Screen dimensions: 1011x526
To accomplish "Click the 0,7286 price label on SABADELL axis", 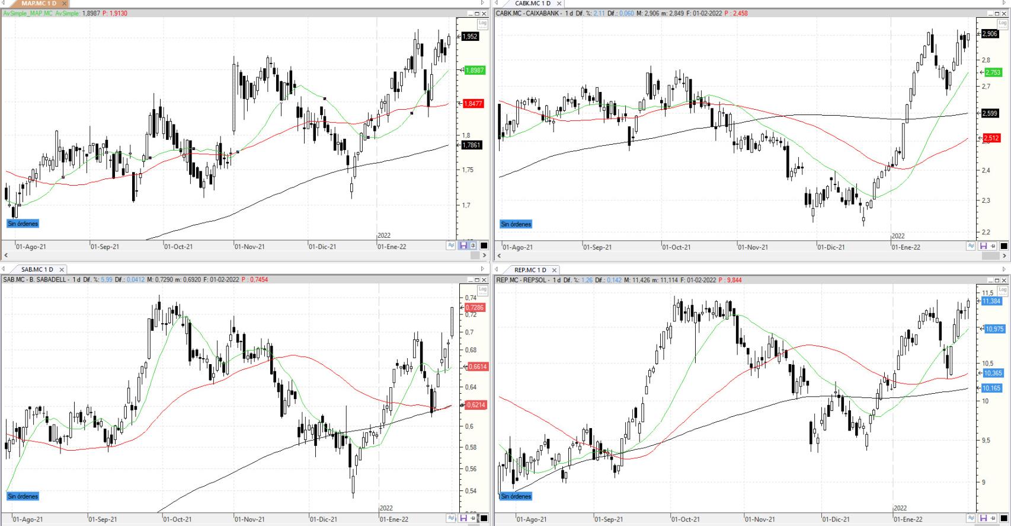I will pyautogui.click(x=475, y=307).
